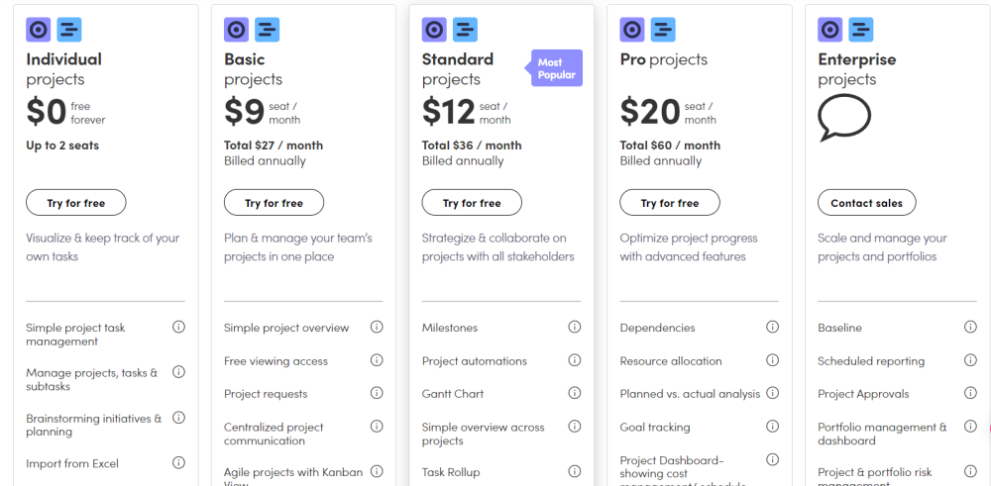
Task: Click info icon next to Goal tracking
Action: [x=773, y=427]
